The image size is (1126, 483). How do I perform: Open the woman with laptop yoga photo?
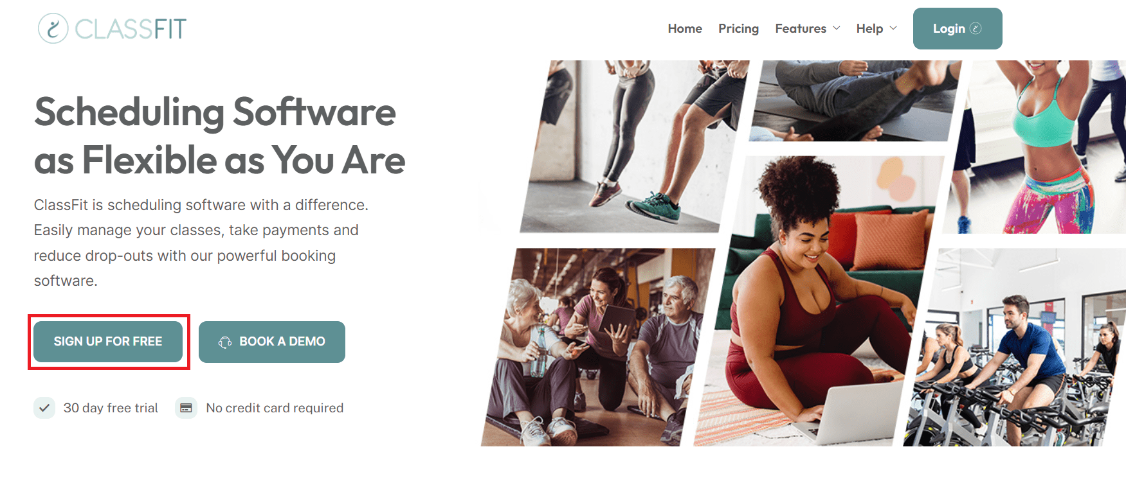pos(819,301)
